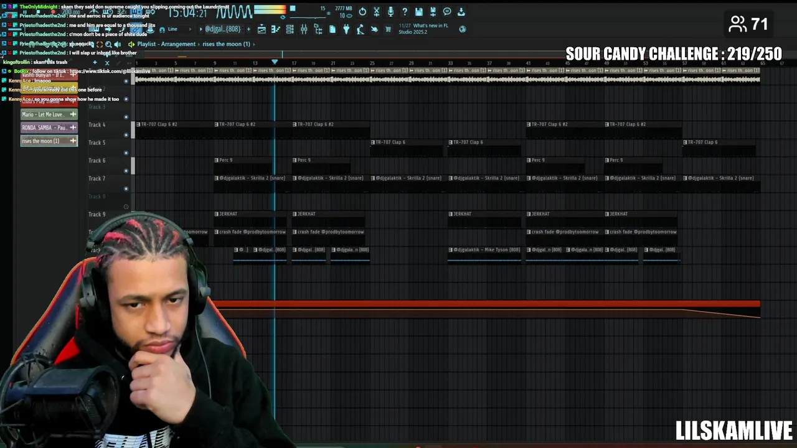The height and width of the screenshot is (448, 797).
Task: Click the plus icon on rises the moon (1)
Action: [x=73, y=141]
